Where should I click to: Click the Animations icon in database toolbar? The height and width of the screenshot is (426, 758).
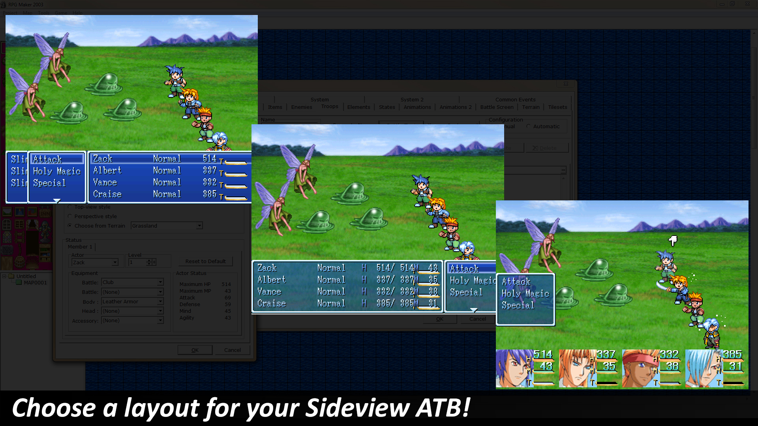coord(417,106)
